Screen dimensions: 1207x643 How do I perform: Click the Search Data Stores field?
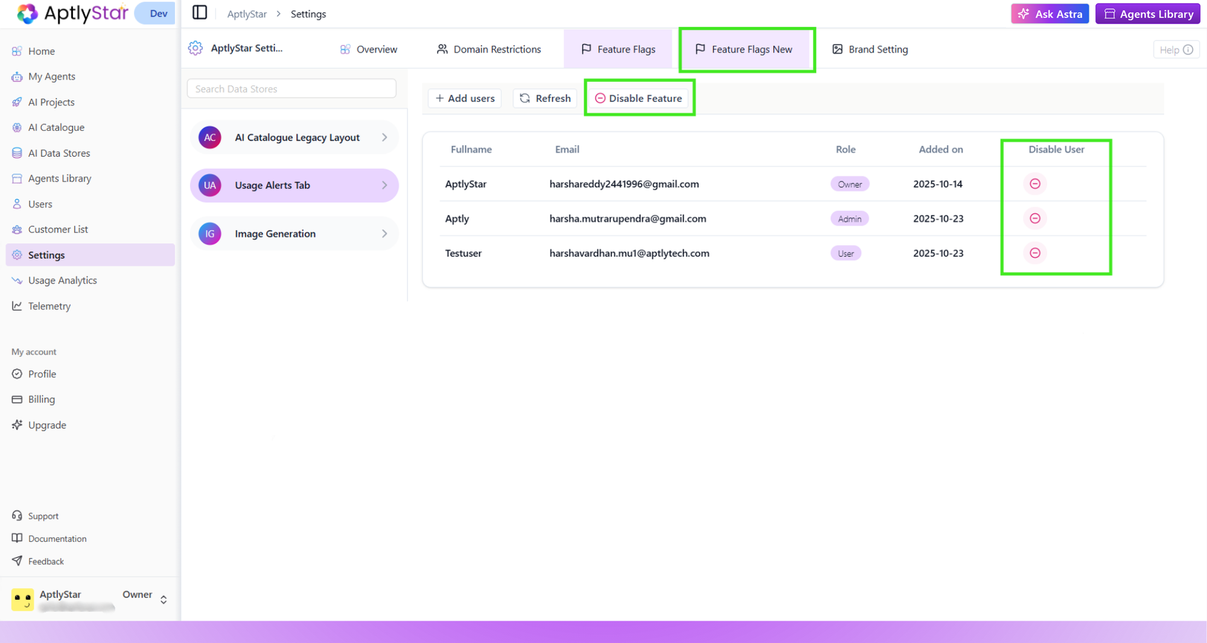(291, 88)
